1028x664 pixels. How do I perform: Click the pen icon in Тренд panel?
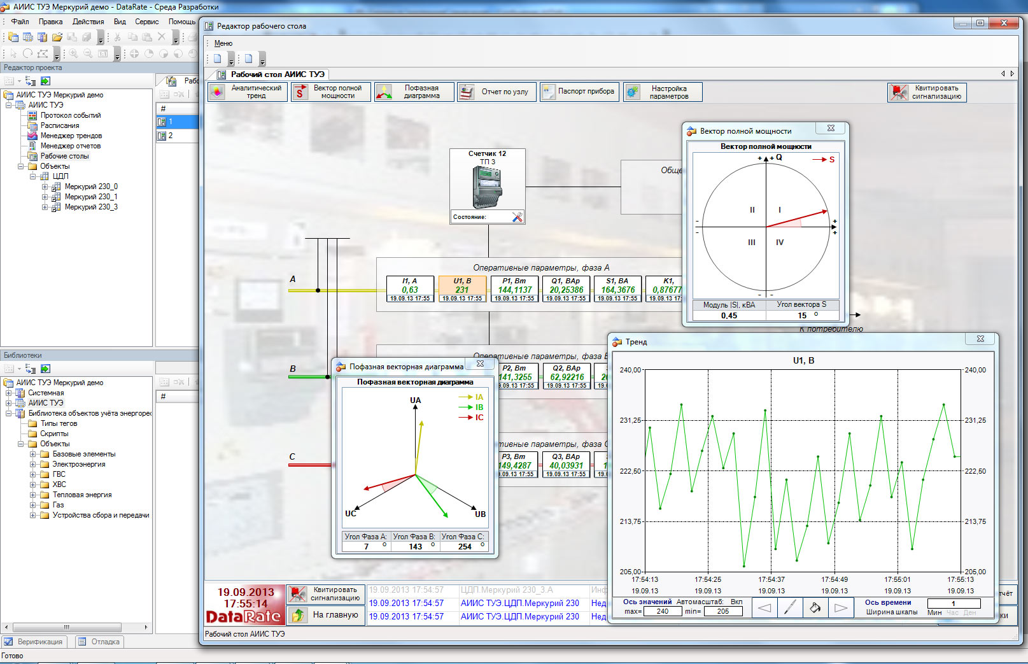(x=790, y=608)
